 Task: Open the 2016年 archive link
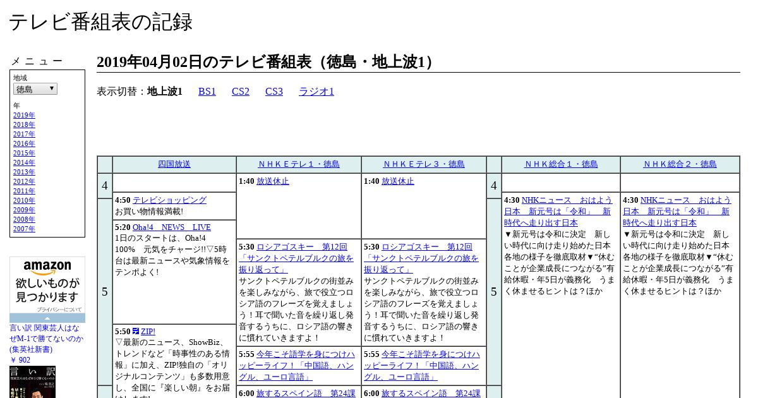[24, 144]
